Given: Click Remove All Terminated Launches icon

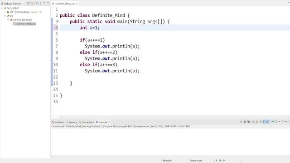Looking at the screenshot, I should [248, 122].
